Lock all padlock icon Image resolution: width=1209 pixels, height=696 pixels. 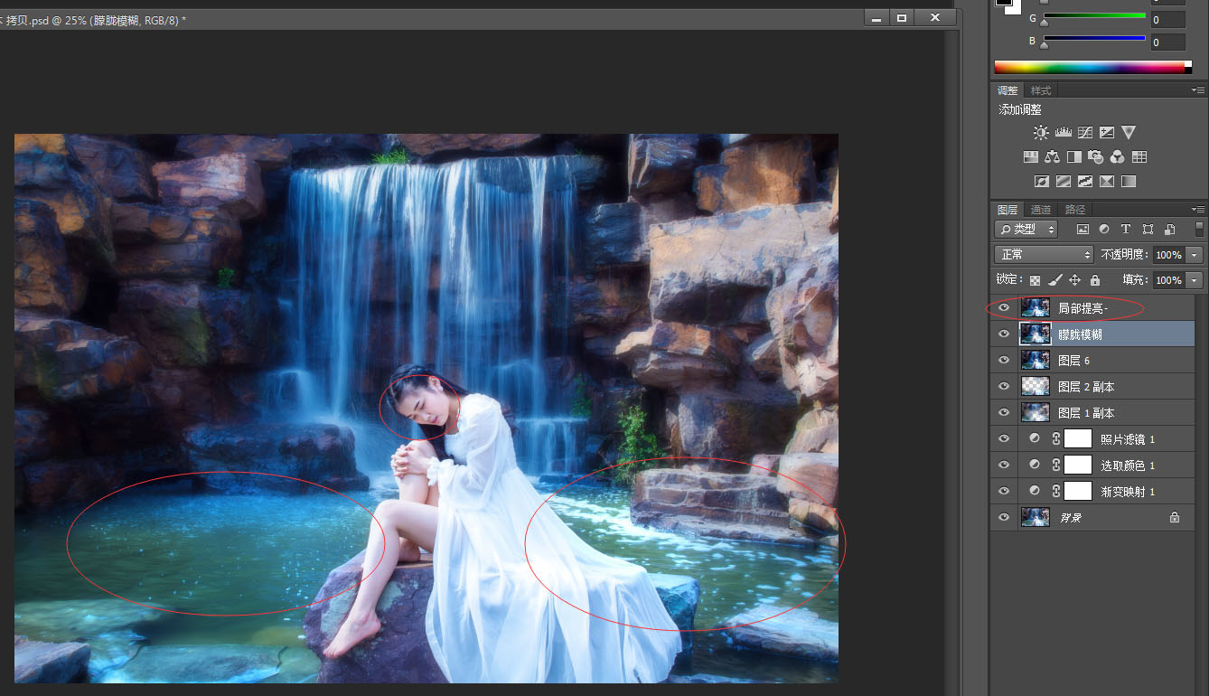pos(1095,280)
